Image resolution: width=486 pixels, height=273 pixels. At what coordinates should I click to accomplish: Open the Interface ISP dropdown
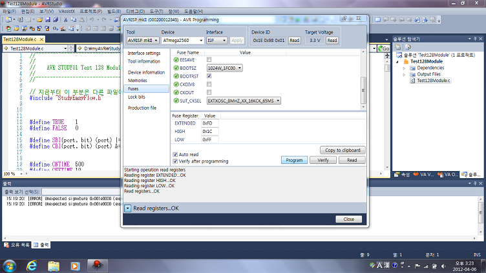pos(217,40)
